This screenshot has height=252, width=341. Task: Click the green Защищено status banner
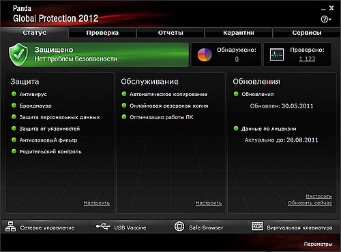[x=99, y=54]
